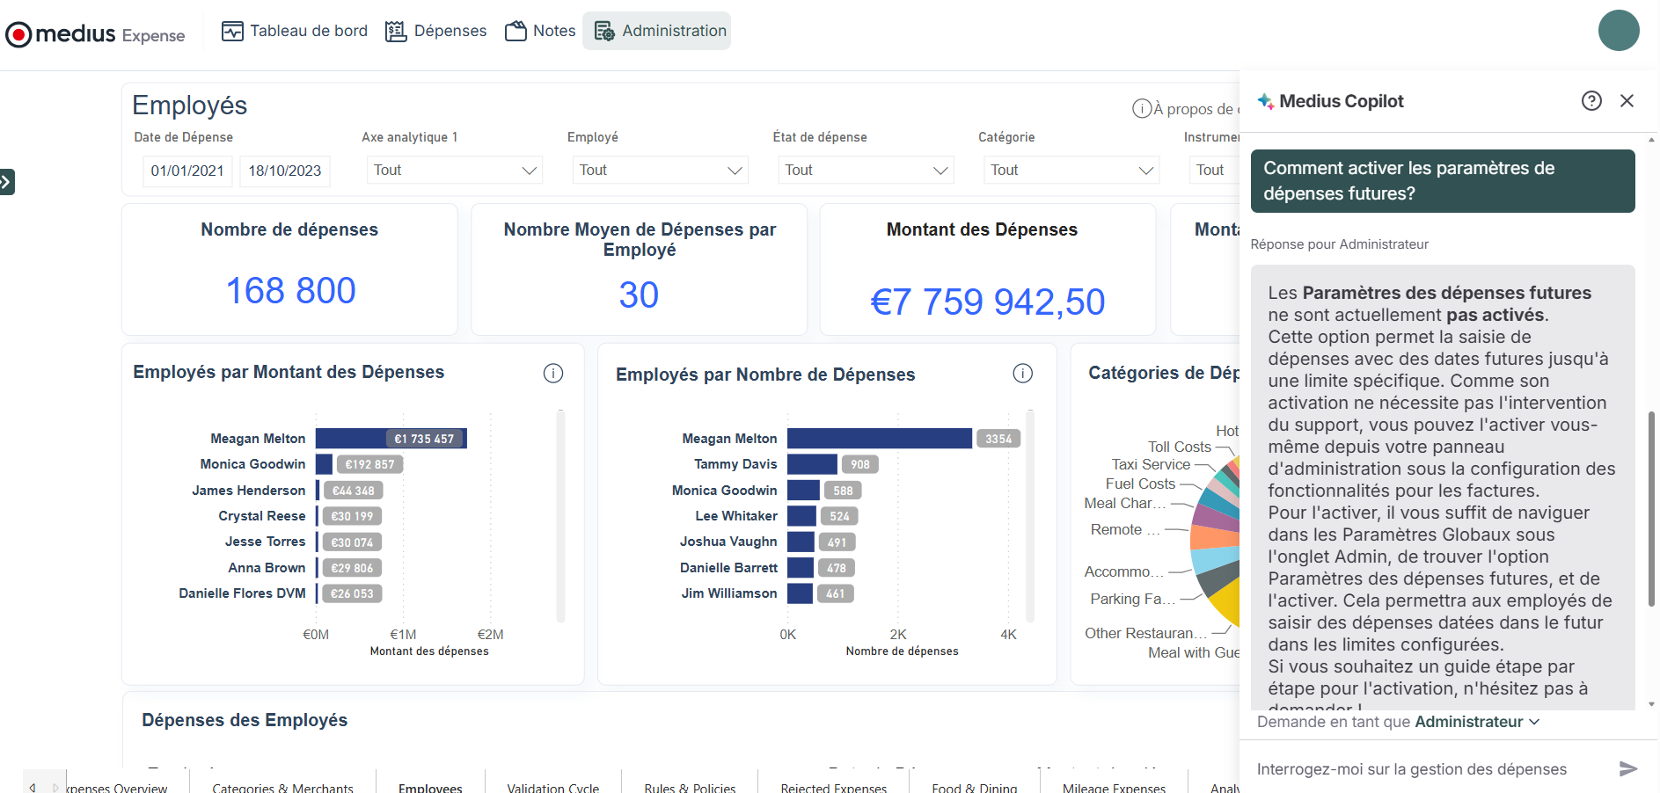
Task: Switch to Rejected Expenses tab
Action: pyautogui.click(x=833, y=788)
